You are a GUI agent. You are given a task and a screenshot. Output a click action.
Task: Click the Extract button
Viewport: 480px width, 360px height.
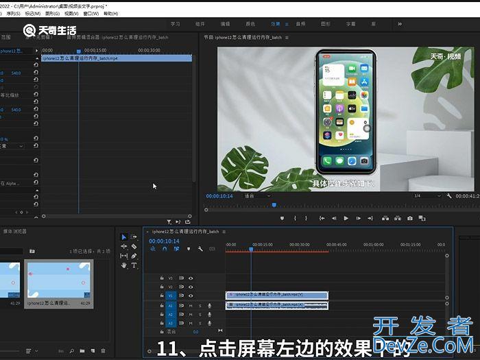pyautogui.click(x=398, y=218)
